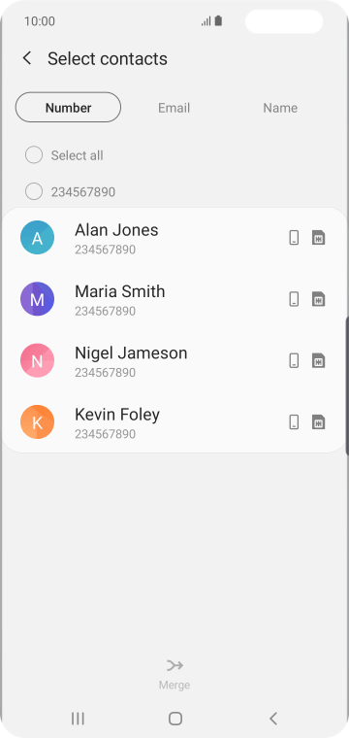349x738 pixels.
Task: Tick the Select all radio circle
Action: click(34, 154)
